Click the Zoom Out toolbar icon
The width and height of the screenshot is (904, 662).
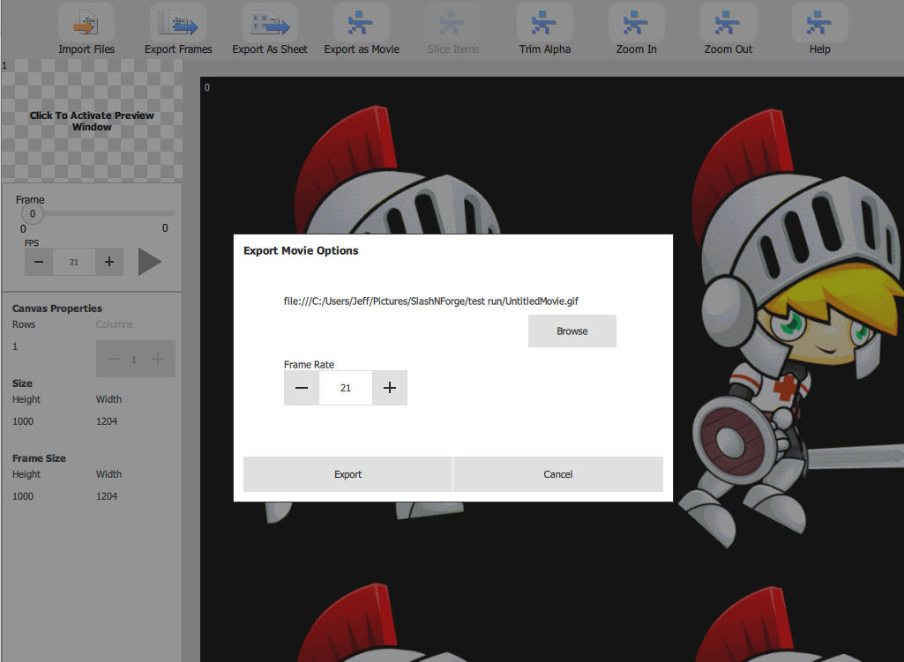pyautogui.click(x=728, y=23)
